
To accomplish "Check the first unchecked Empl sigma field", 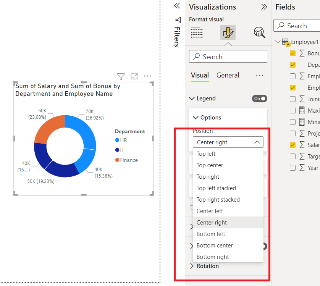I will coord(293,76).
